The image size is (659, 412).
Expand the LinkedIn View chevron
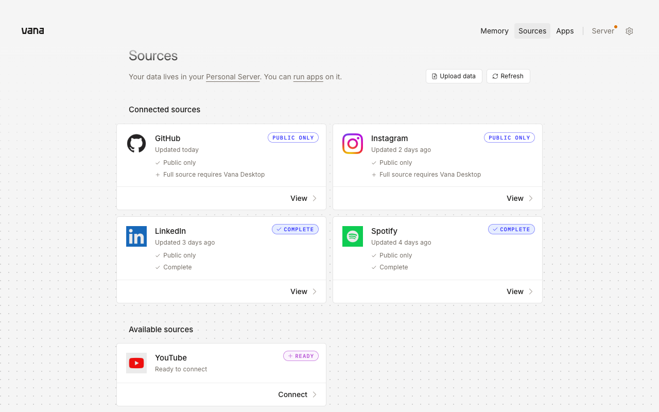coord(315,291)
